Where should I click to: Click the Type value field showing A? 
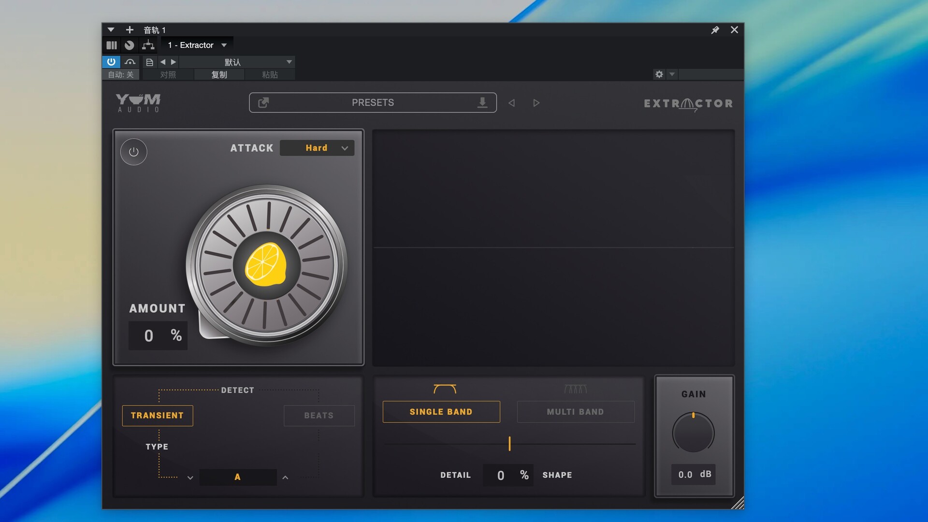point(238,477)
